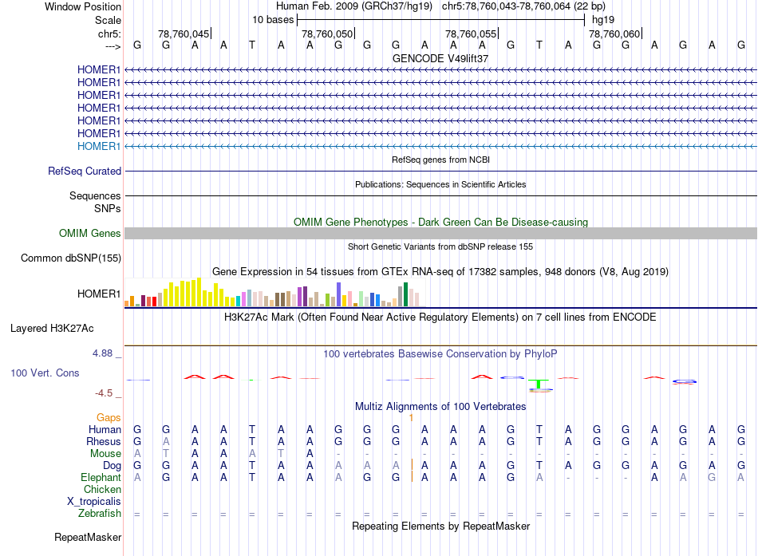Viewport: 758px width, 556px height.
Task: Open the 100 Vert. Cons track label
Action: (x=45, y=373)
